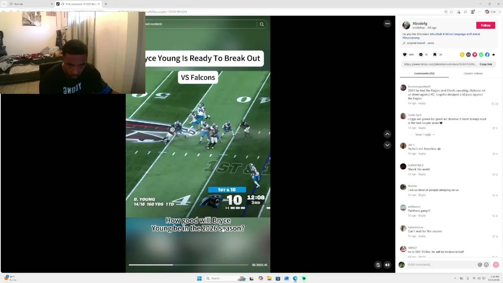This screenshot has height=283, width=503.
Task: Open a new browser tab with plus button
Action: point(106,4)
